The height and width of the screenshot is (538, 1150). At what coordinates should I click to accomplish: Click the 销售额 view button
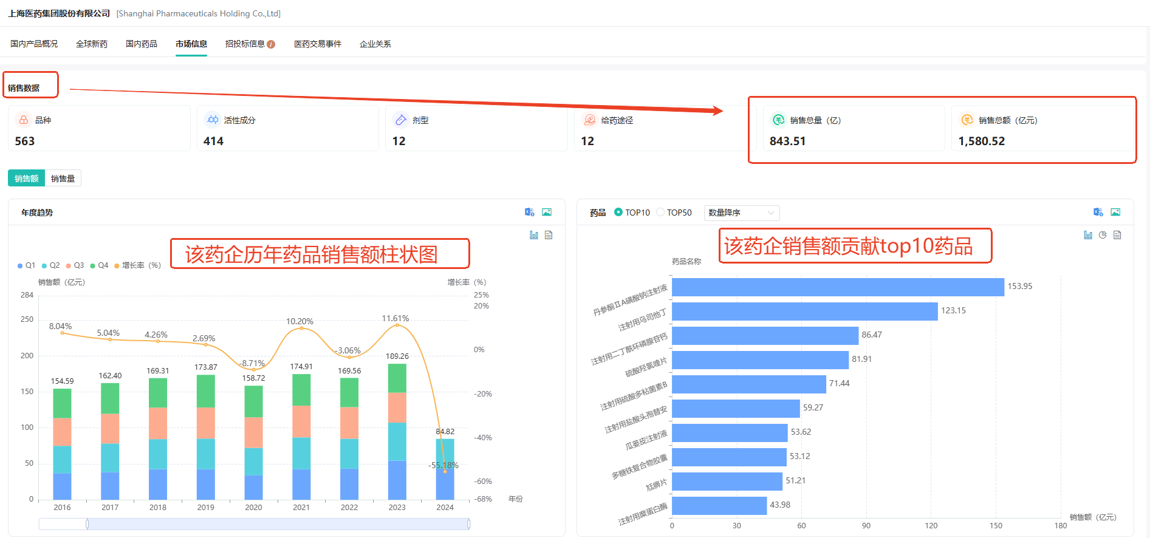(x=26, y=179)
